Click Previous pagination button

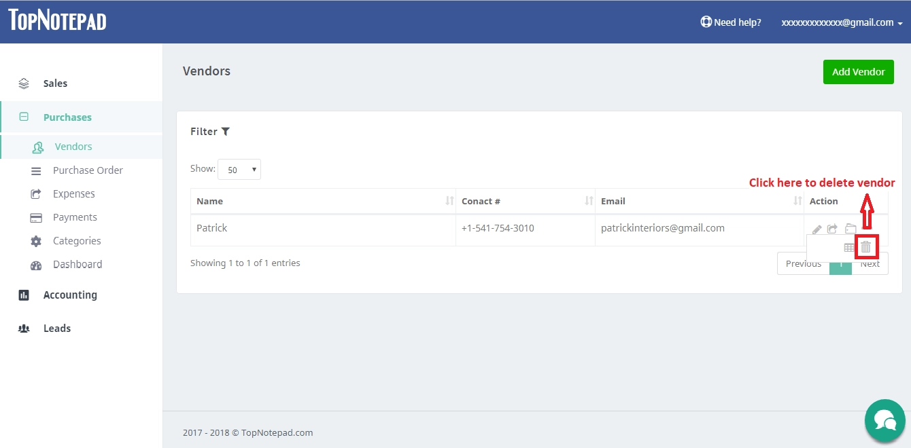(x=804, y=263)
